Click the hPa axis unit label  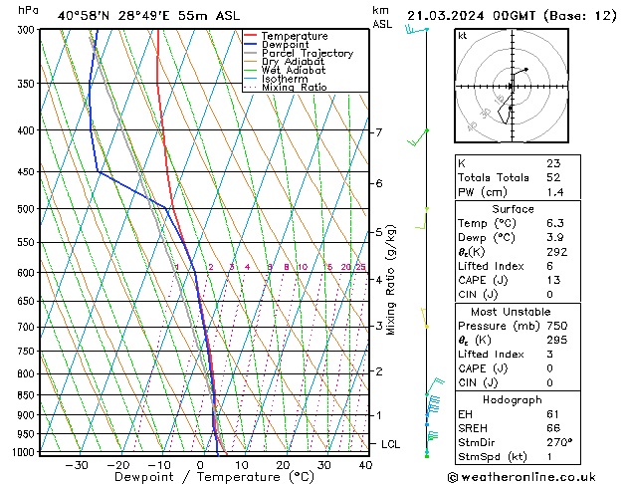[28, 10]
